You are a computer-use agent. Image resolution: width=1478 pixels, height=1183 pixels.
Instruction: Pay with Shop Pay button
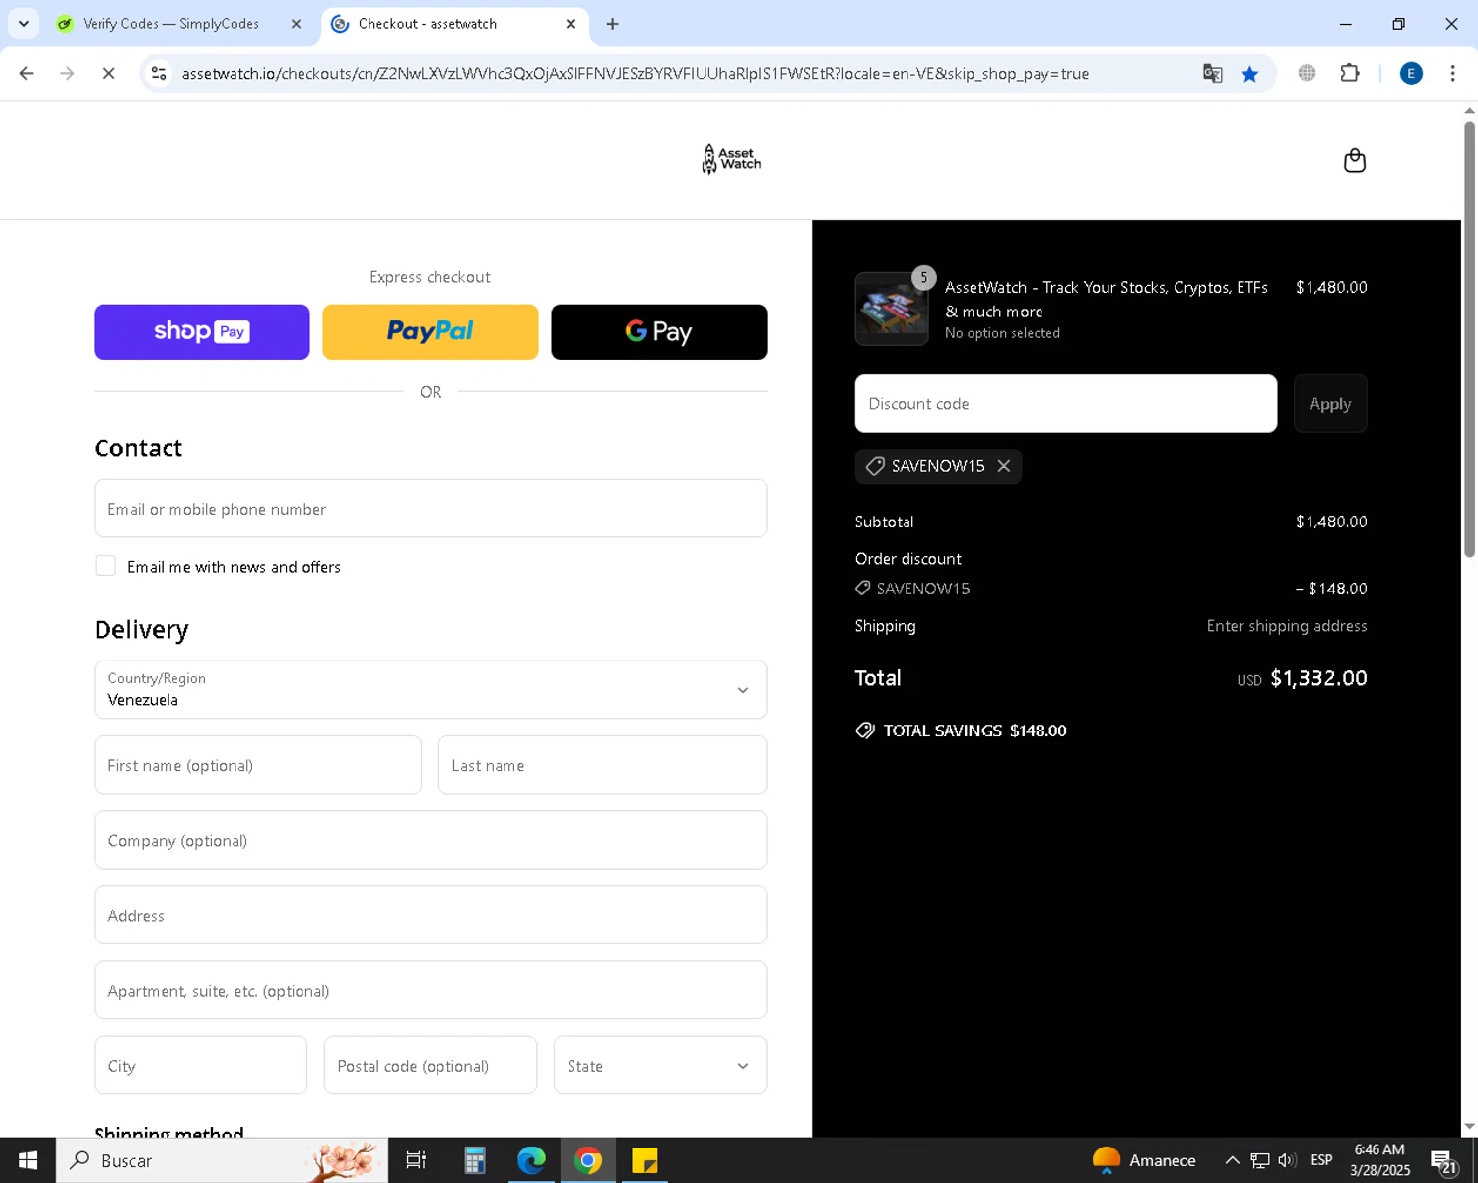[202, 332]
